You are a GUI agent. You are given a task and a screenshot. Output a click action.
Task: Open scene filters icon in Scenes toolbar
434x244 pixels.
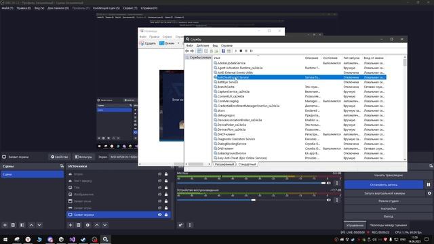point(22,225)
